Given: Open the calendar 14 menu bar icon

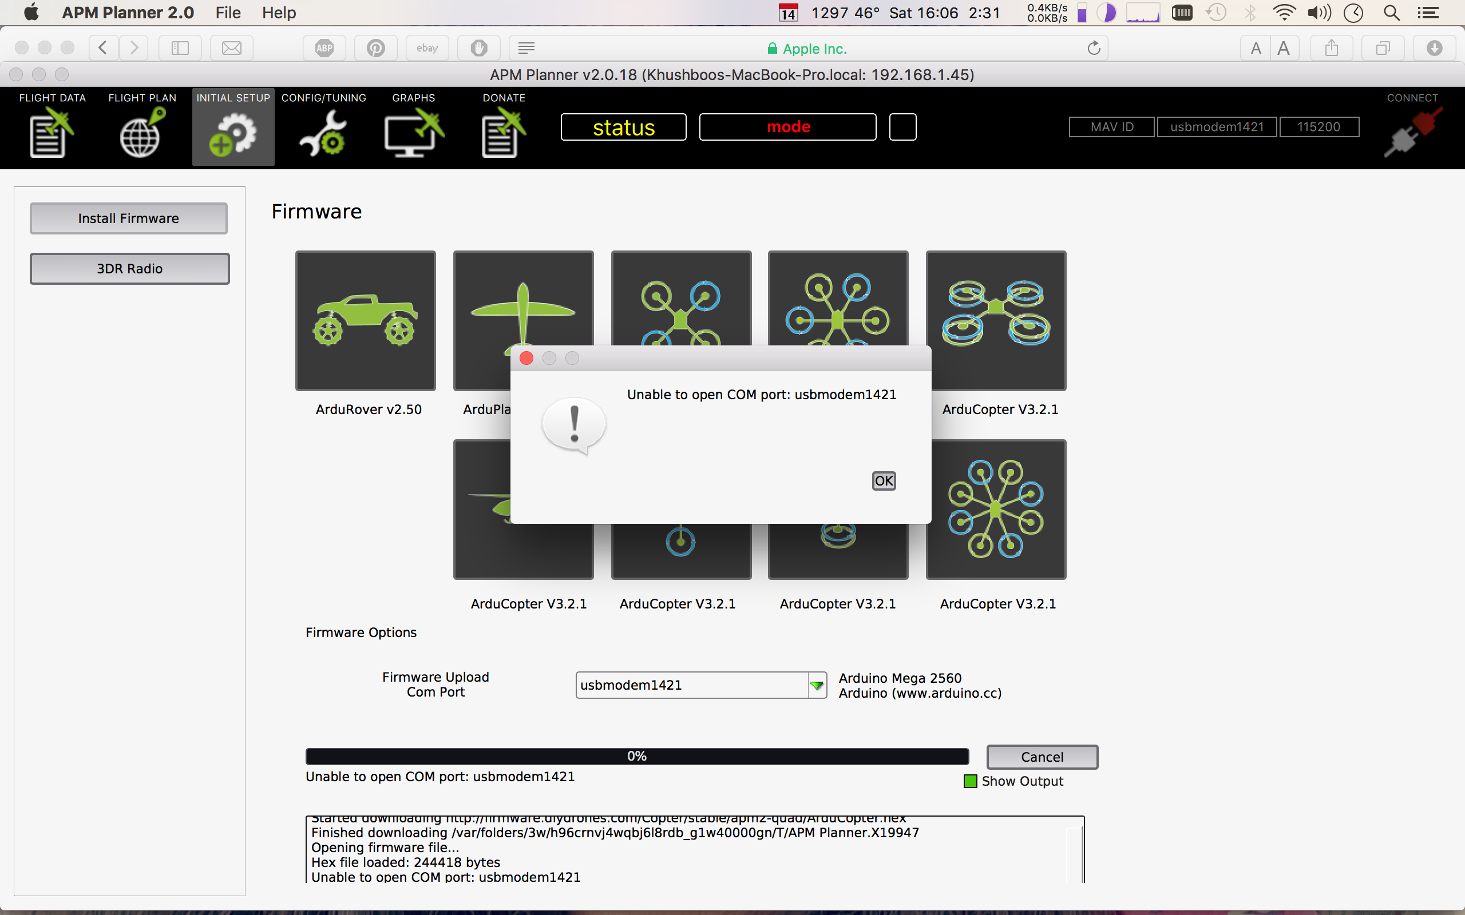Looking at the screenshot, I should pos(788,13).
